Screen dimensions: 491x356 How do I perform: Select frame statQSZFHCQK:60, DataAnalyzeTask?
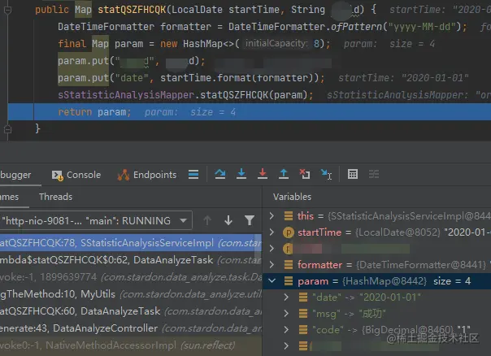click(131, 311)
